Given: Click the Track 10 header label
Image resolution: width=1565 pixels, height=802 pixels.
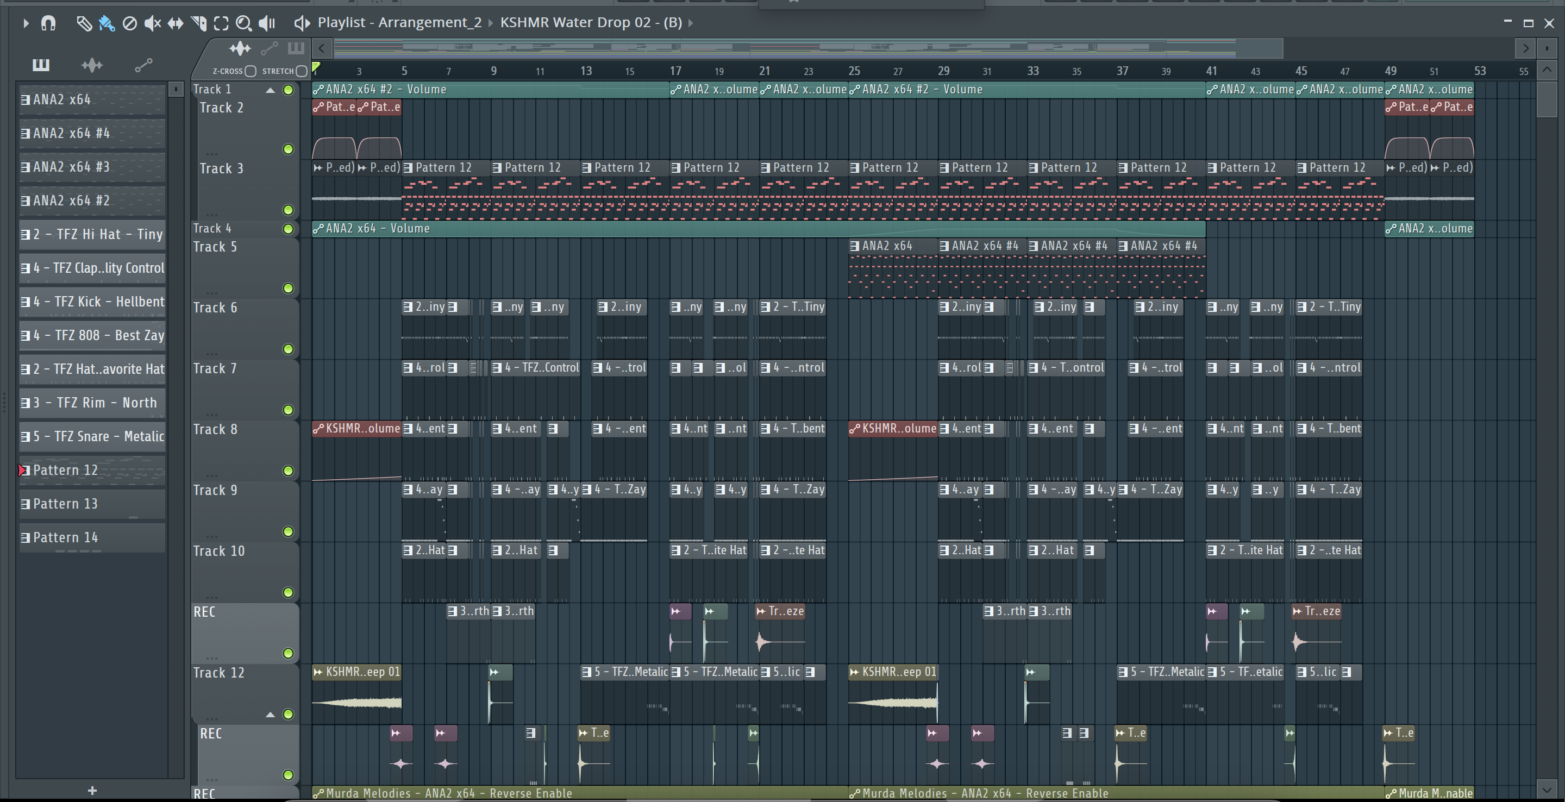Looking at the screenshot, I should 218,551.
